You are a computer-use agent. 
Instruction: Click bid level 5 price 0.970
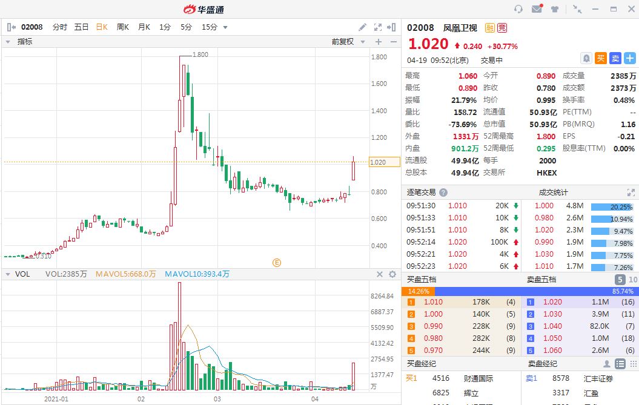pos(433,351)
